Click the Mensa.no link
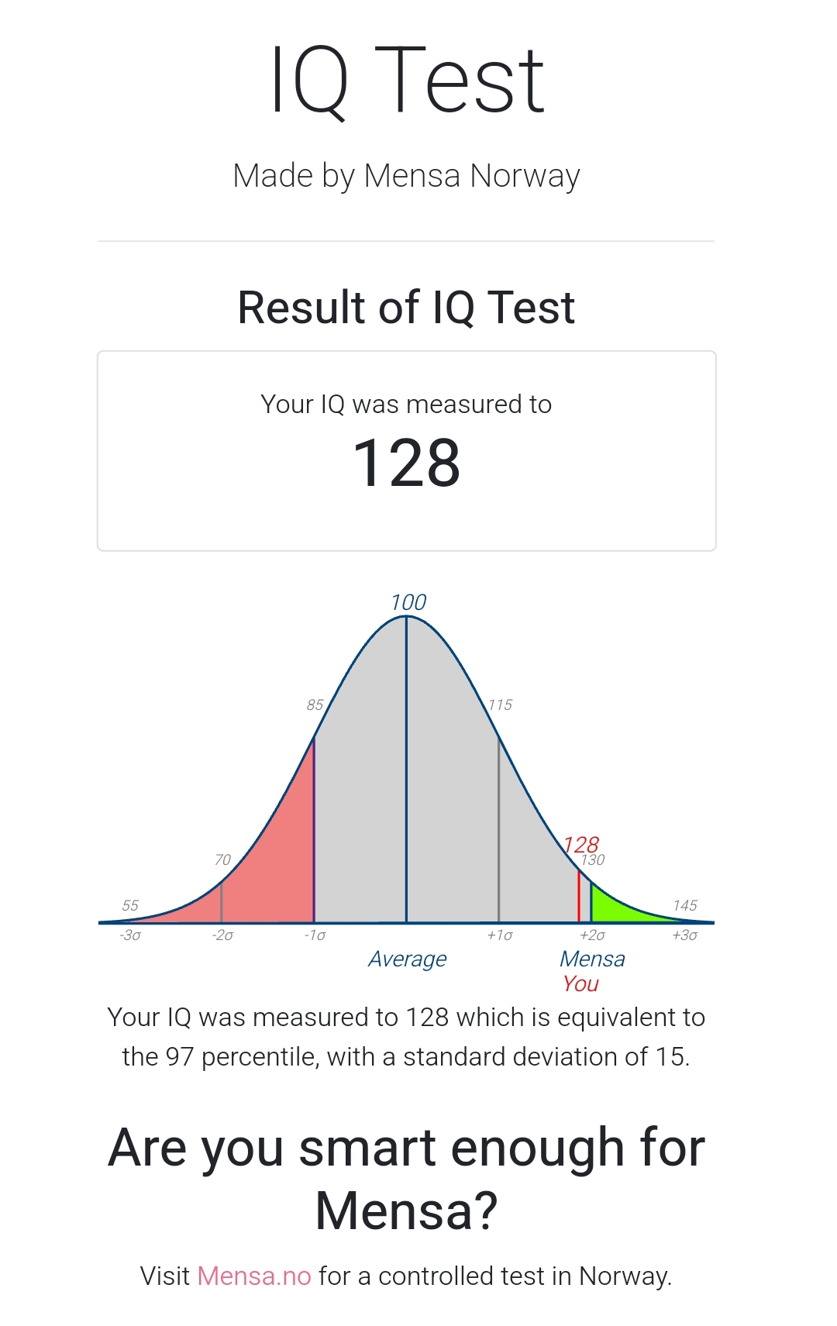 [x=253, y=1276]
